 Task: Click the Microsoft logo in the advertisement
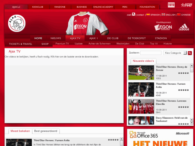tap(183, 133)
